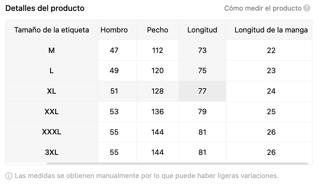321x184 pixels.
Task: Open the 'Cómo medir el producto' link
Action: (x=263, y=8)
